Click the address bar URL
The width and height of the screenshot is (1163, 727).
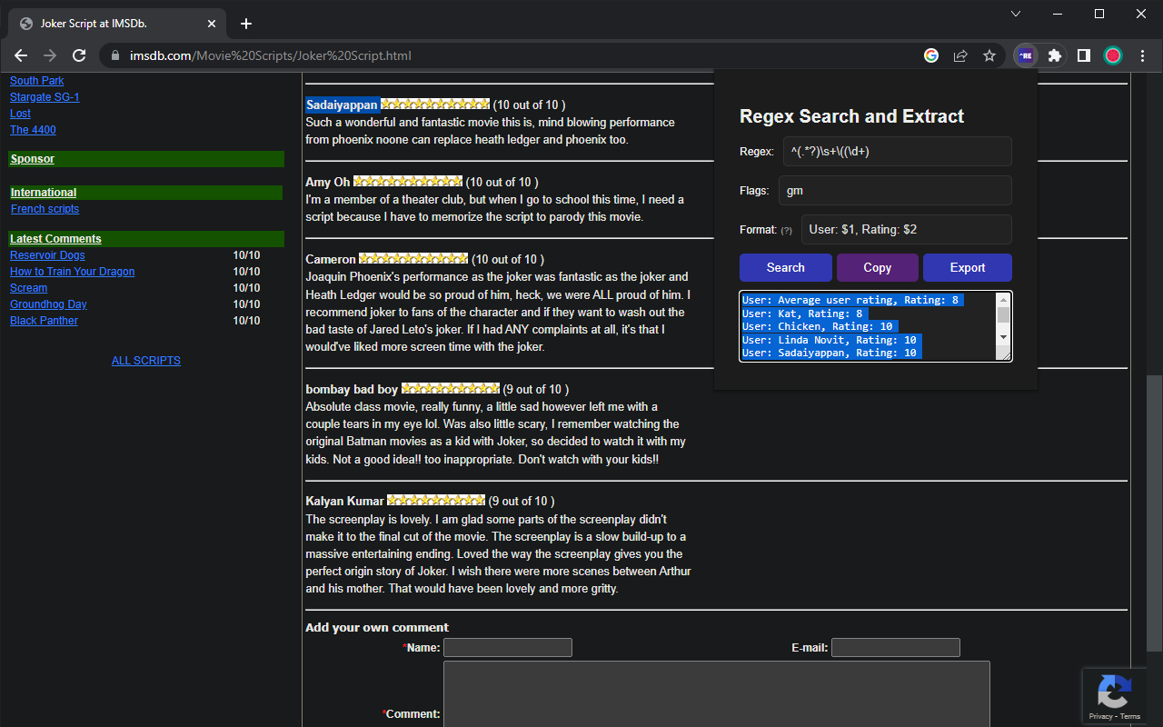(x=270, y=55)
